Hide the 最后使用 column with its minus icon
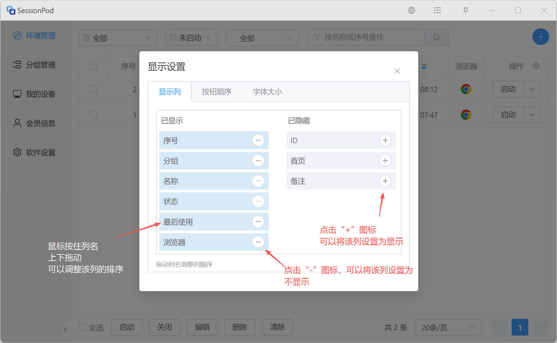 tap(258, 222)
